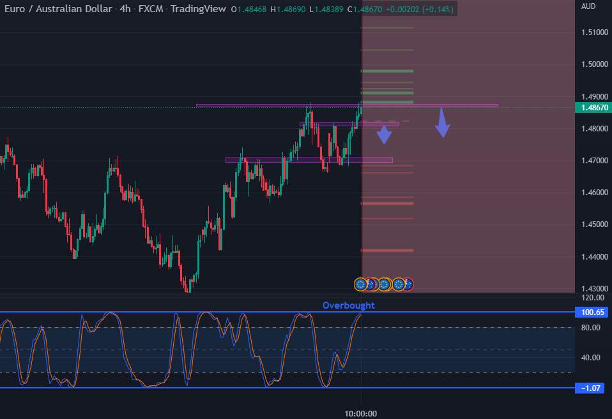Click the FXCM data source label

click(x=151, y=8)
